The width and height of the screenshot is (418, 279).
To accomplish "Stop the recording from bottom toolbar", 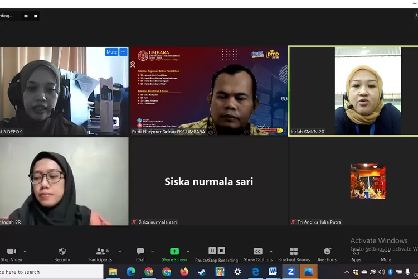I will (221, 251).
